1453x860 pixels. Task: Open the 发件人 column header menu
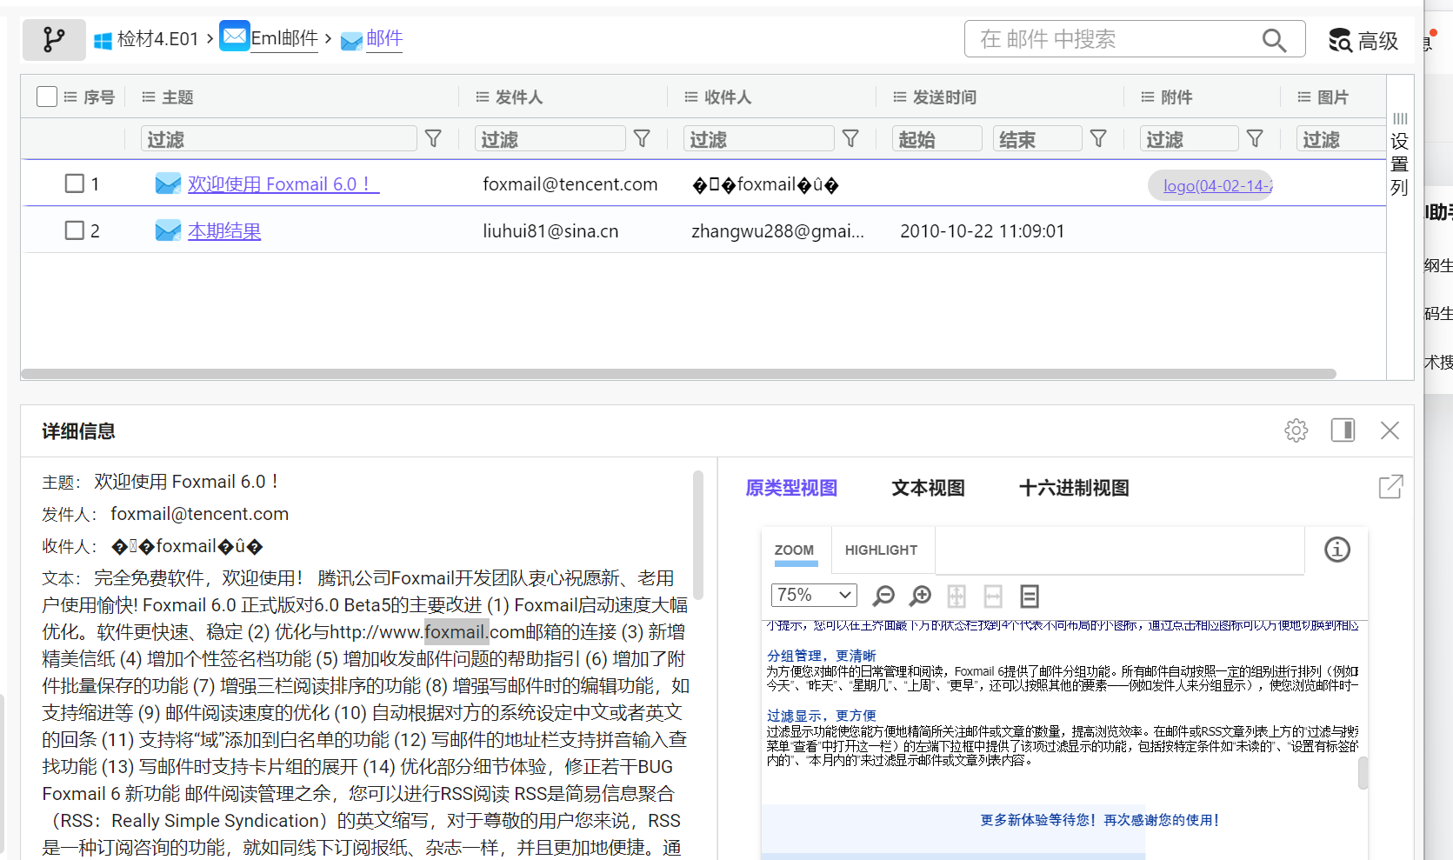[483, 97]
